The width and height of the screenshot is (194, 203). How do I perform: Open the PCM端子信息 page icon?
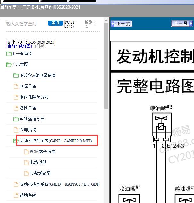[26, 151]
